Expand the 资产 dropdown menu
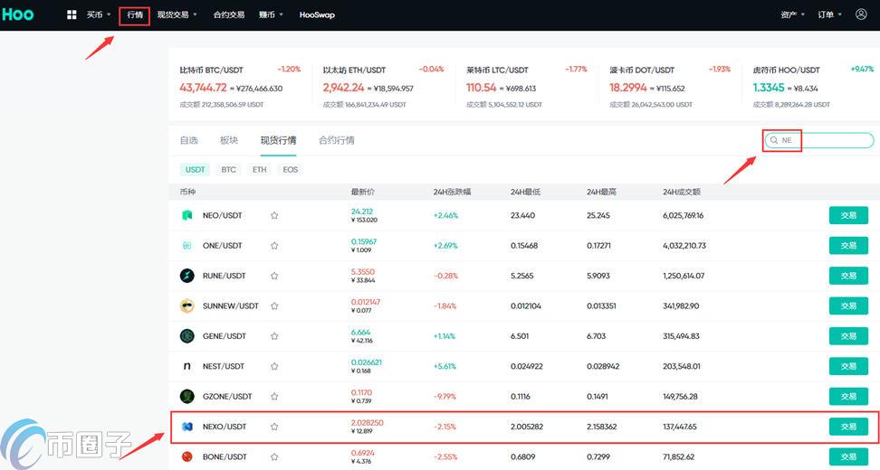Viewport: 880px width, 470px height. point(792,14)
